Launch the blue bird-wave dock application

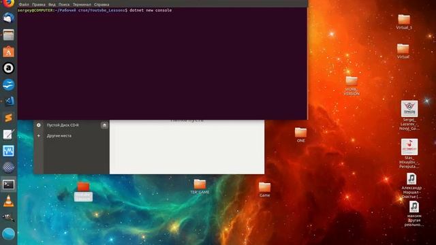(8, 84)
